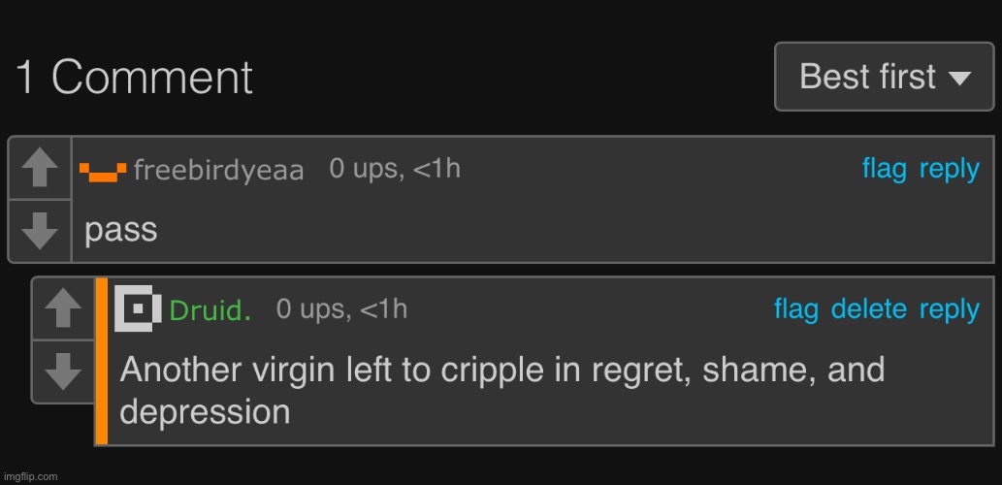This screenshot has height=485, width=1002.
Task: Upvote Druid's reply comment
Action: tap(63, 308)
